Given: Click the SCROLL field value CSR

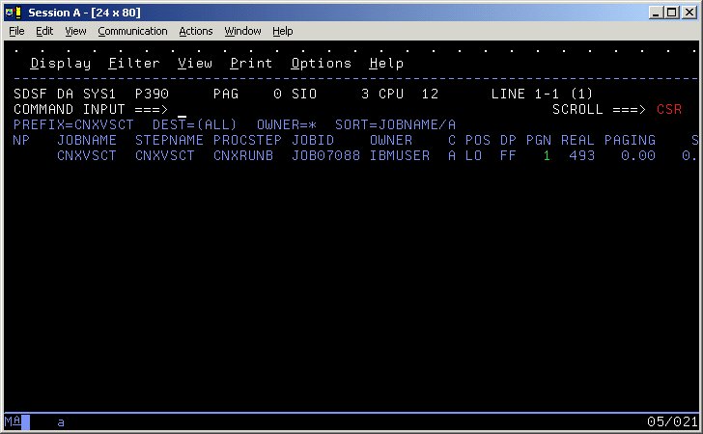Looking at the screenshot, I should pos(668,110).
